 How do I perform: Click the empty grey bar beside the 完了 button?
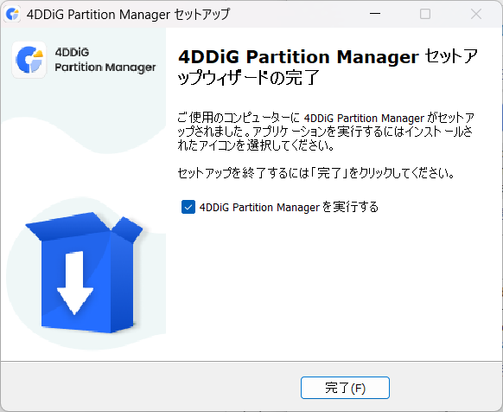150,387
